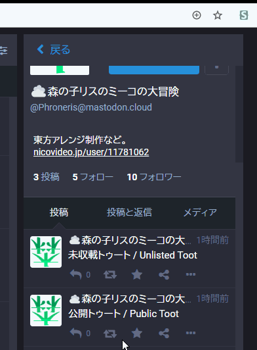Open column settings sliders icon
The height and width of the screenshot is (350, 257).
coord(3,51)
